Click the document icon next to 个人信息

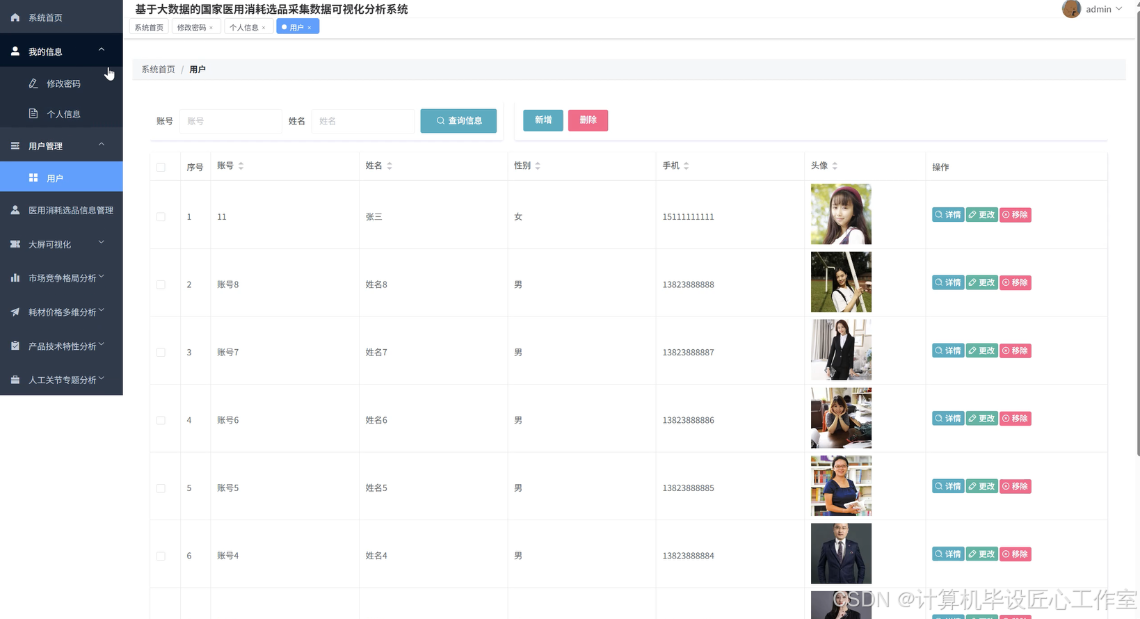33,114
